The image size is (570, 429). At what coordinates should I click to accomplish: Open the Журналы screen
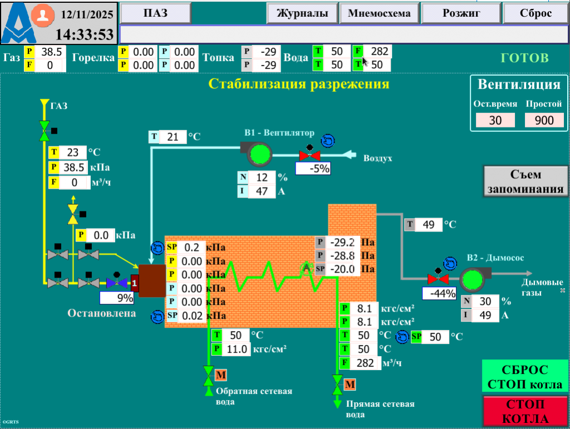tap(302, 13)
